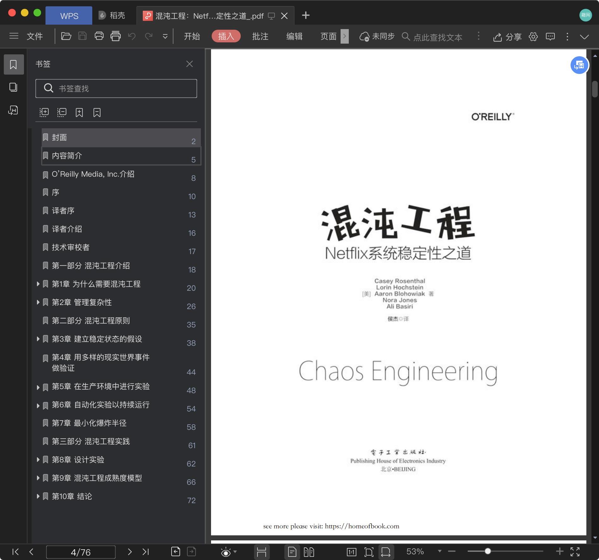The width and height of the screenshot is (599, 560).
Task: Go to the previous page
Action: (x=31, y=552)
